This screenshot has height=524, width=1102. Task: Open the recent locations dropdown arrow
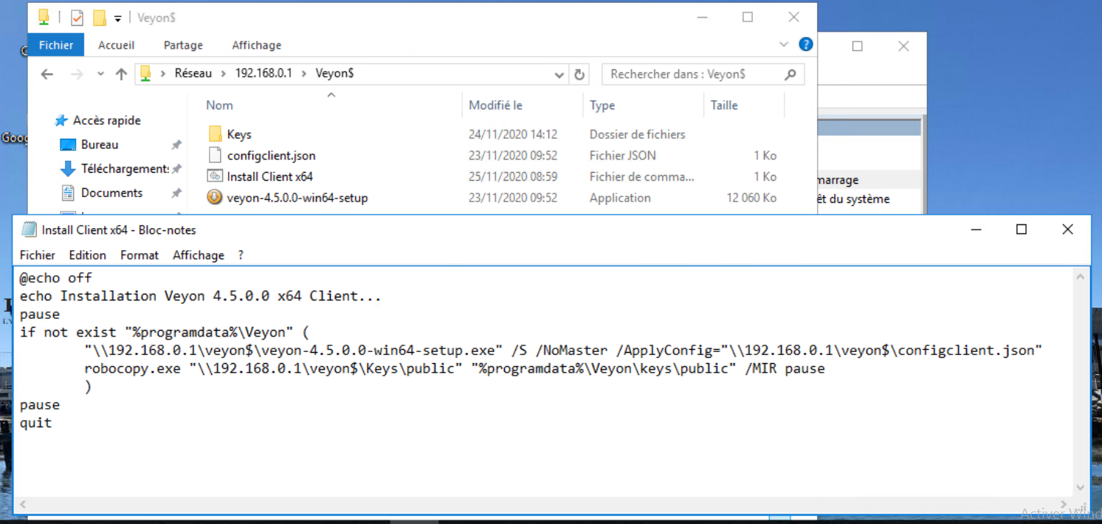[x=100, y=74]
